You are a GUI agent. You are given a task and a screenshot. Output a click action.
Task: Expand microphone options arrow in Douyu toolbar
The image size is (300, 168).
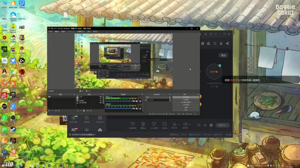point(179,125)
